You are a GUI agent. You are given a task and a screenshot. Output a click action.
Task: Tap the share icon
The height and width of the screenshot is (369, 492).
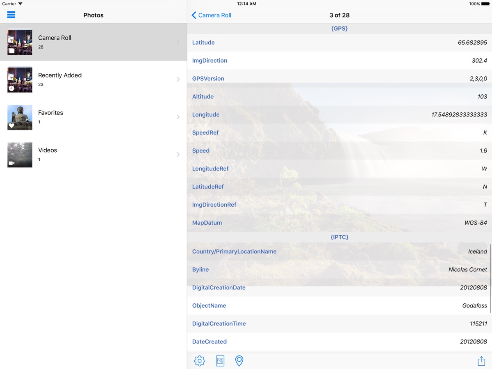(481, 361)
